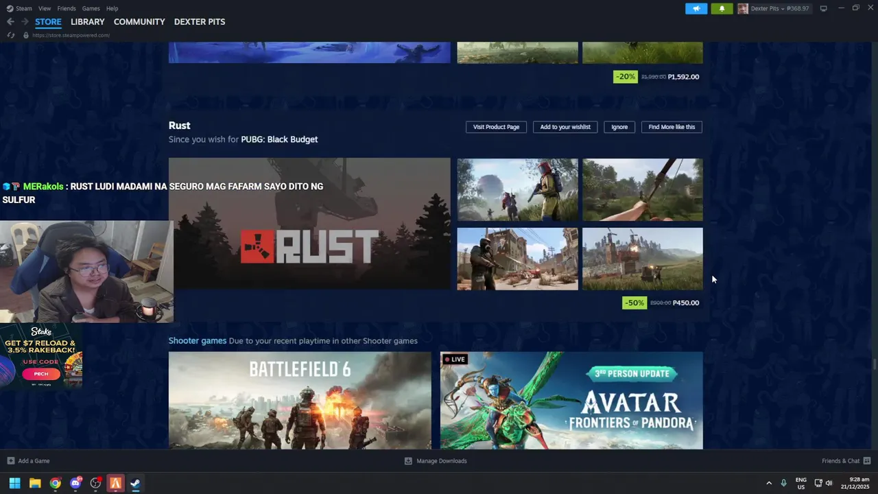
Task: Reload the store page
Action: point(10,35)
